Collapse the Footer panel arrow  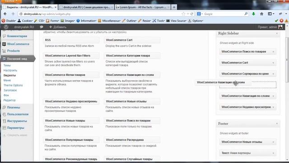click(x=277, y=124)
